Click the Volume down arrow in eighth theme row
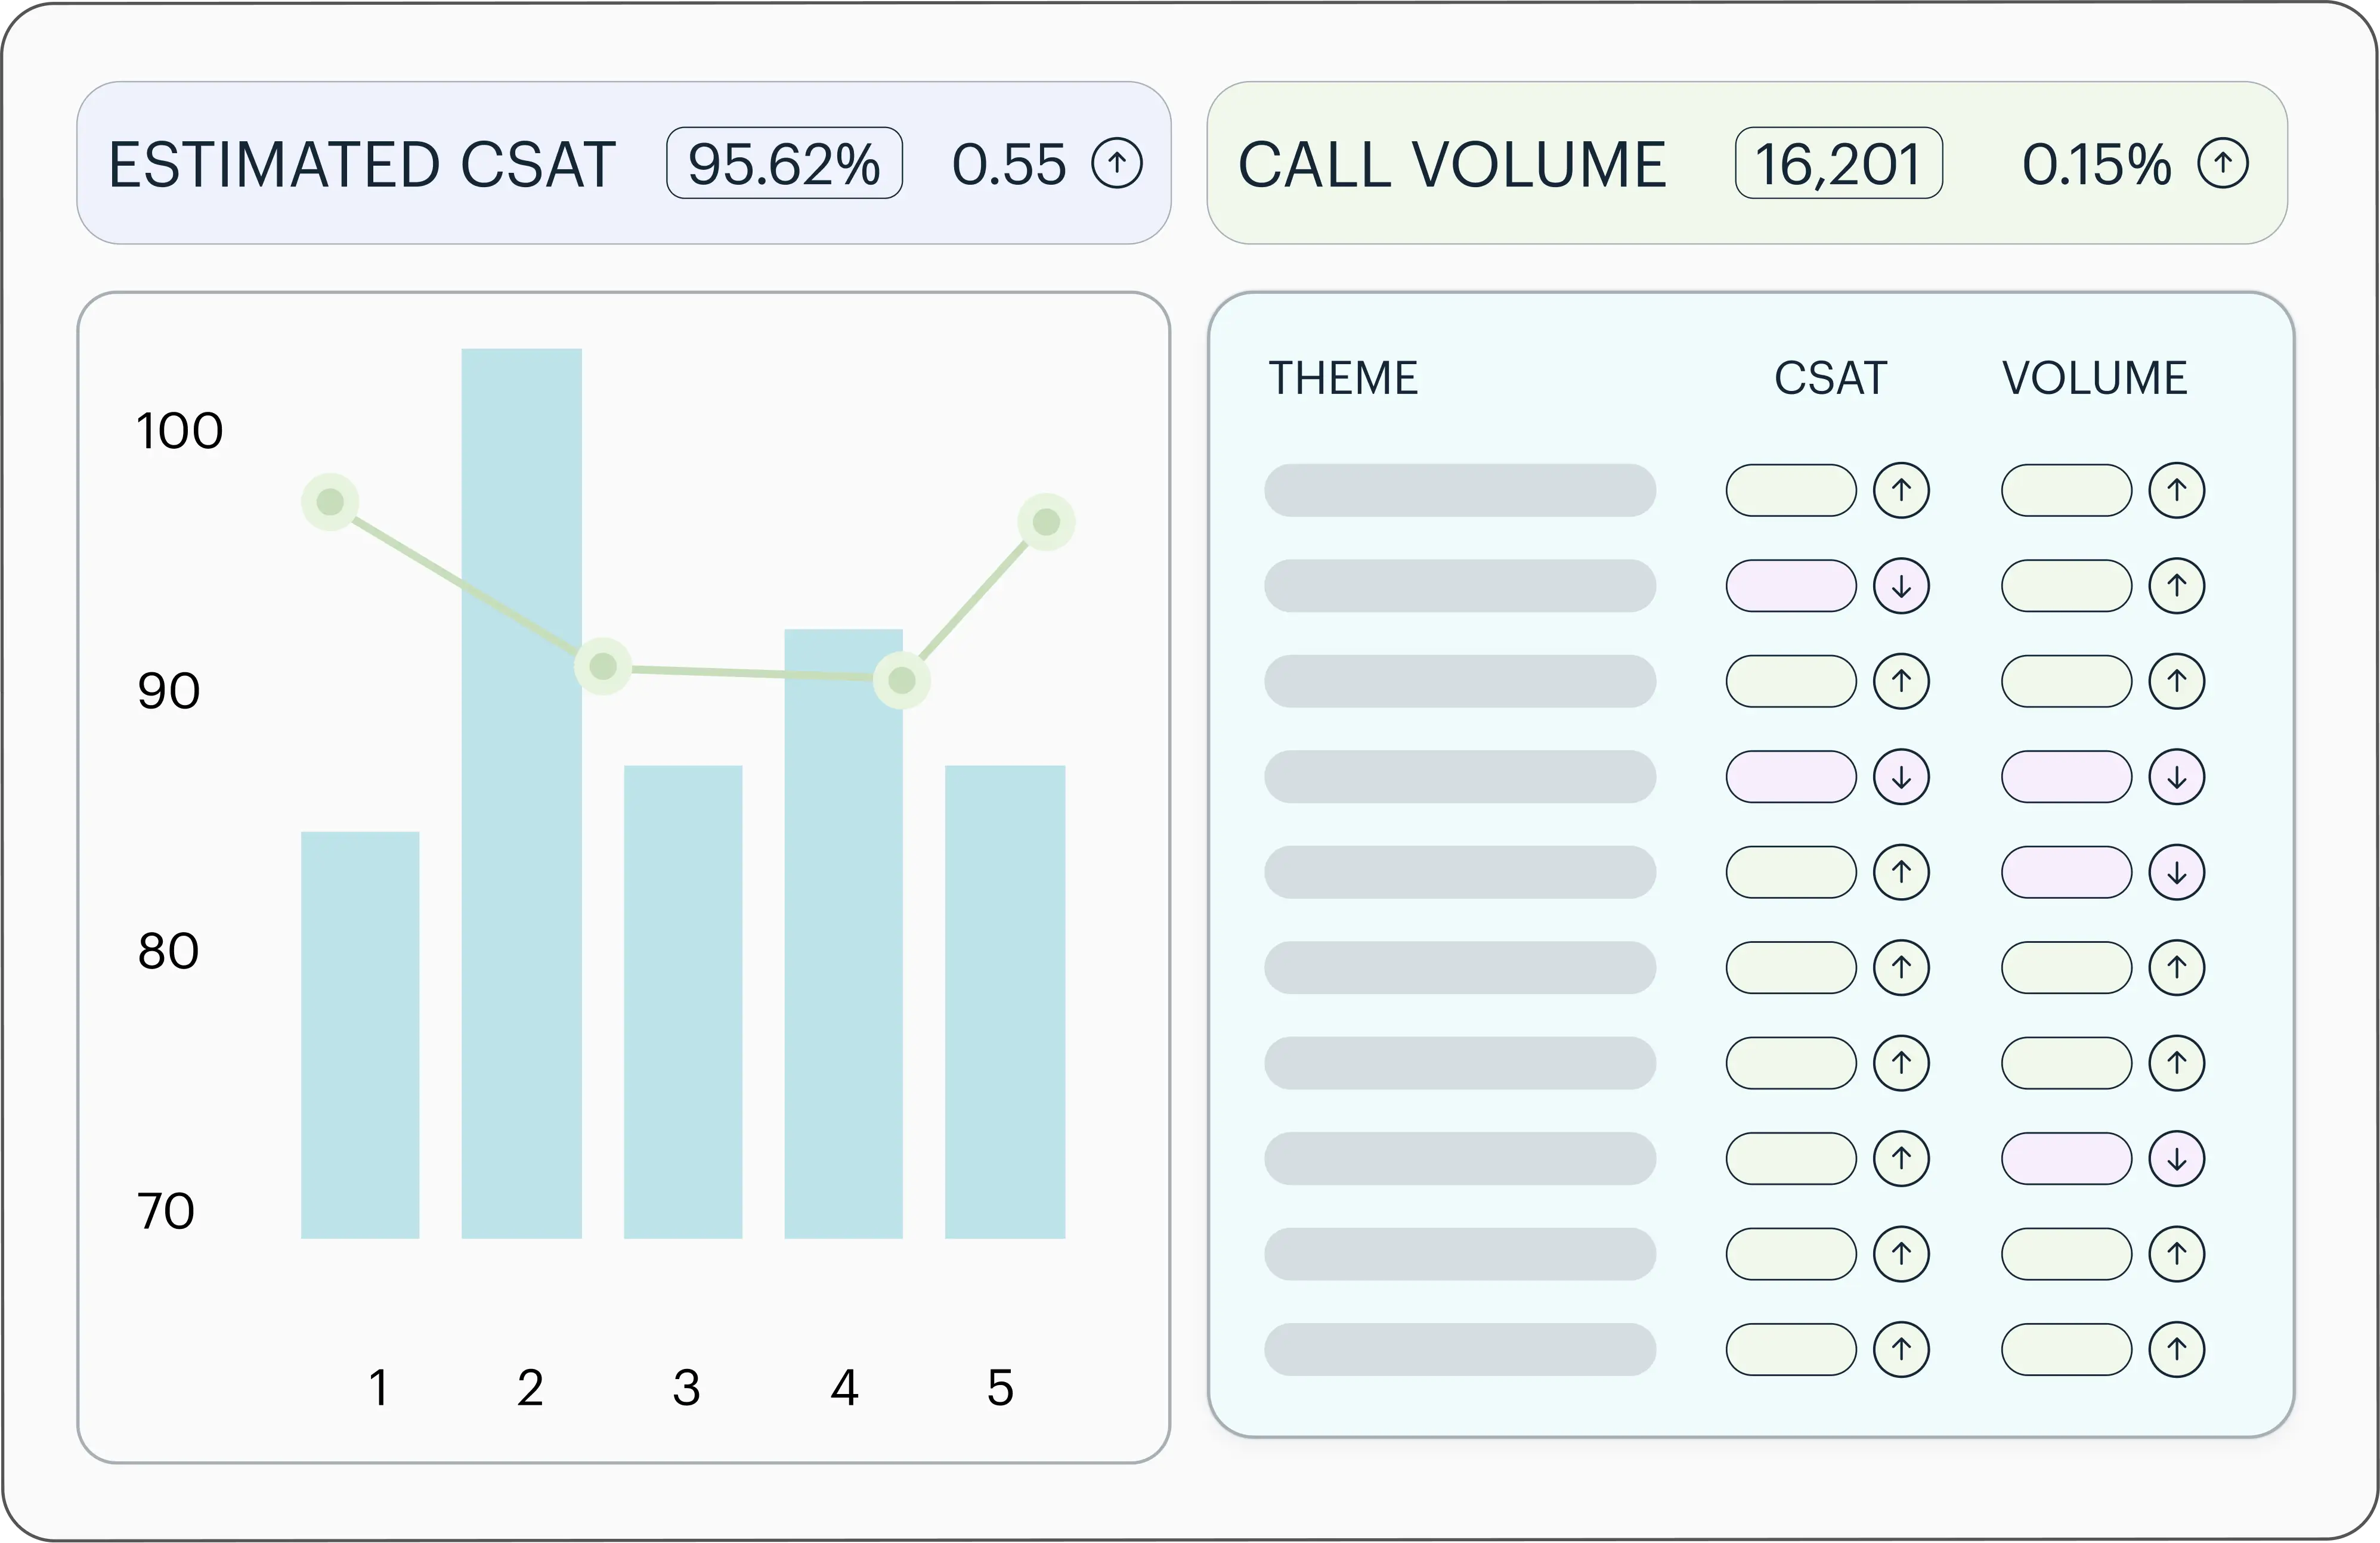The image size is (2380, 1543). [2176, 1159]
